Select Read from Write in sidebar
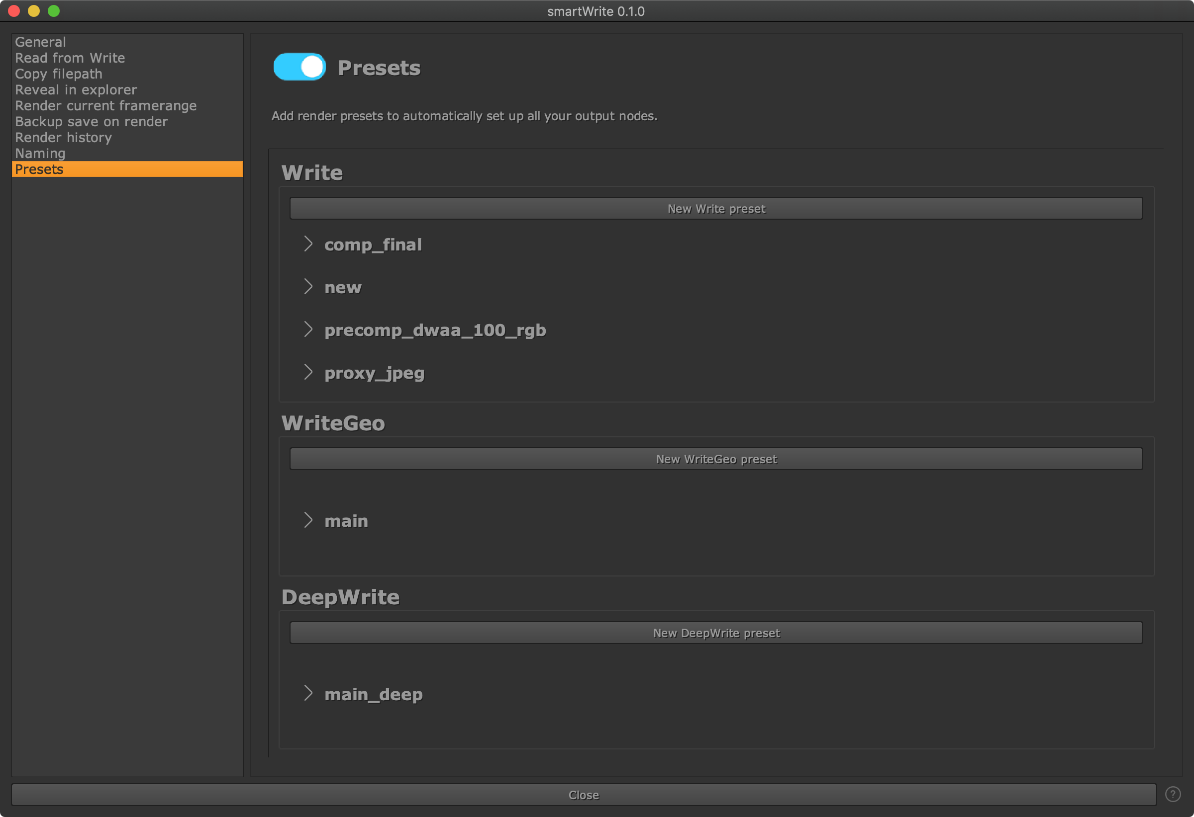The image size is (1194, 817). tap(70, 58)
